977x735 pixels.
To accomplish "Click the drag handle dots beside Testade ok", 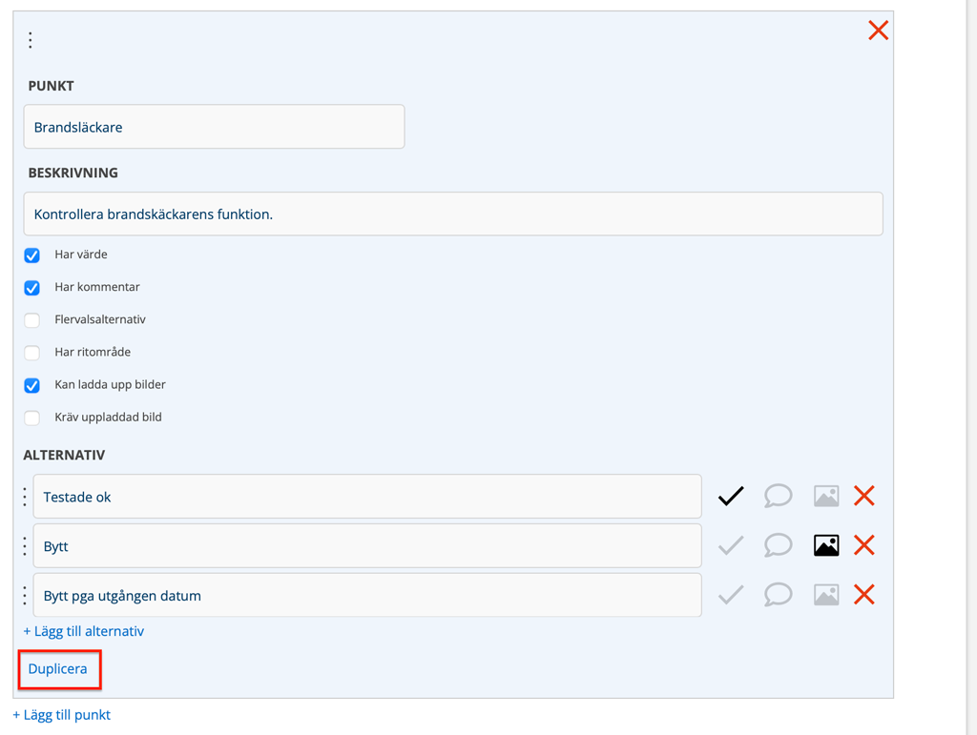I will point(25,497).
